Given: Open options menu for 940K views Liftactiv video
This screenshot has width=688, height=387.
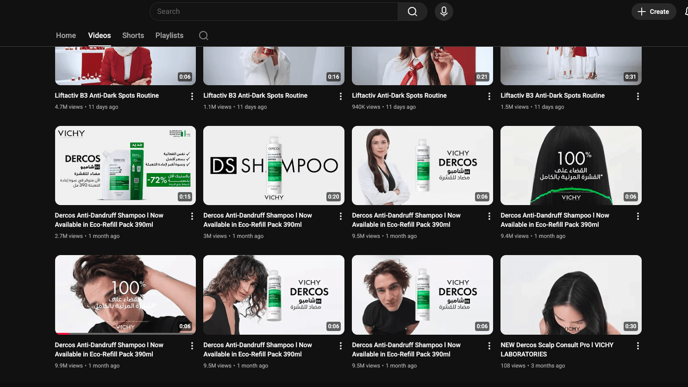Looking at the screenshot, I should pos(489,96).
